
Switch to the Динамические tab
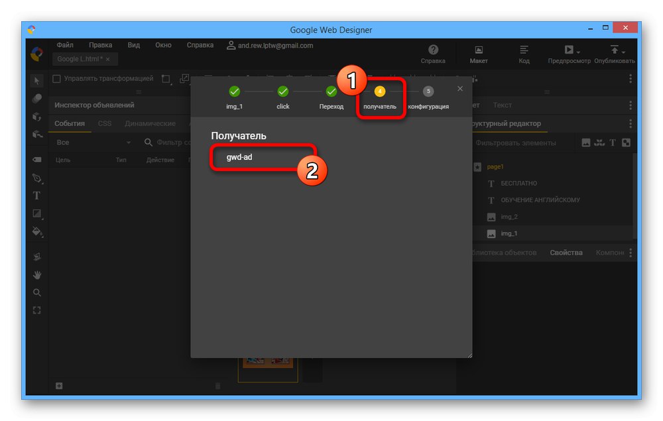click(x=150, y=123)
